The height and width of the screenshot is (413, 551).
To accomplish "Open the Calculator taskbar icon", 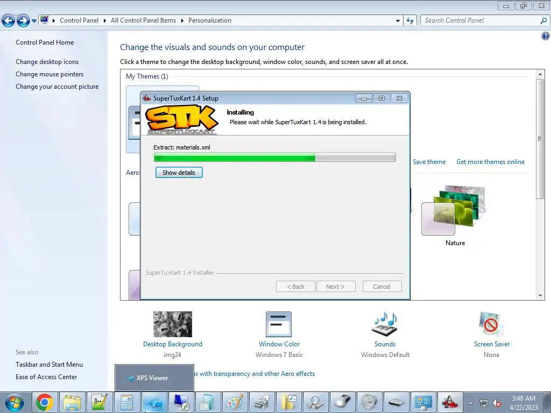I will [x=127, y=402].
